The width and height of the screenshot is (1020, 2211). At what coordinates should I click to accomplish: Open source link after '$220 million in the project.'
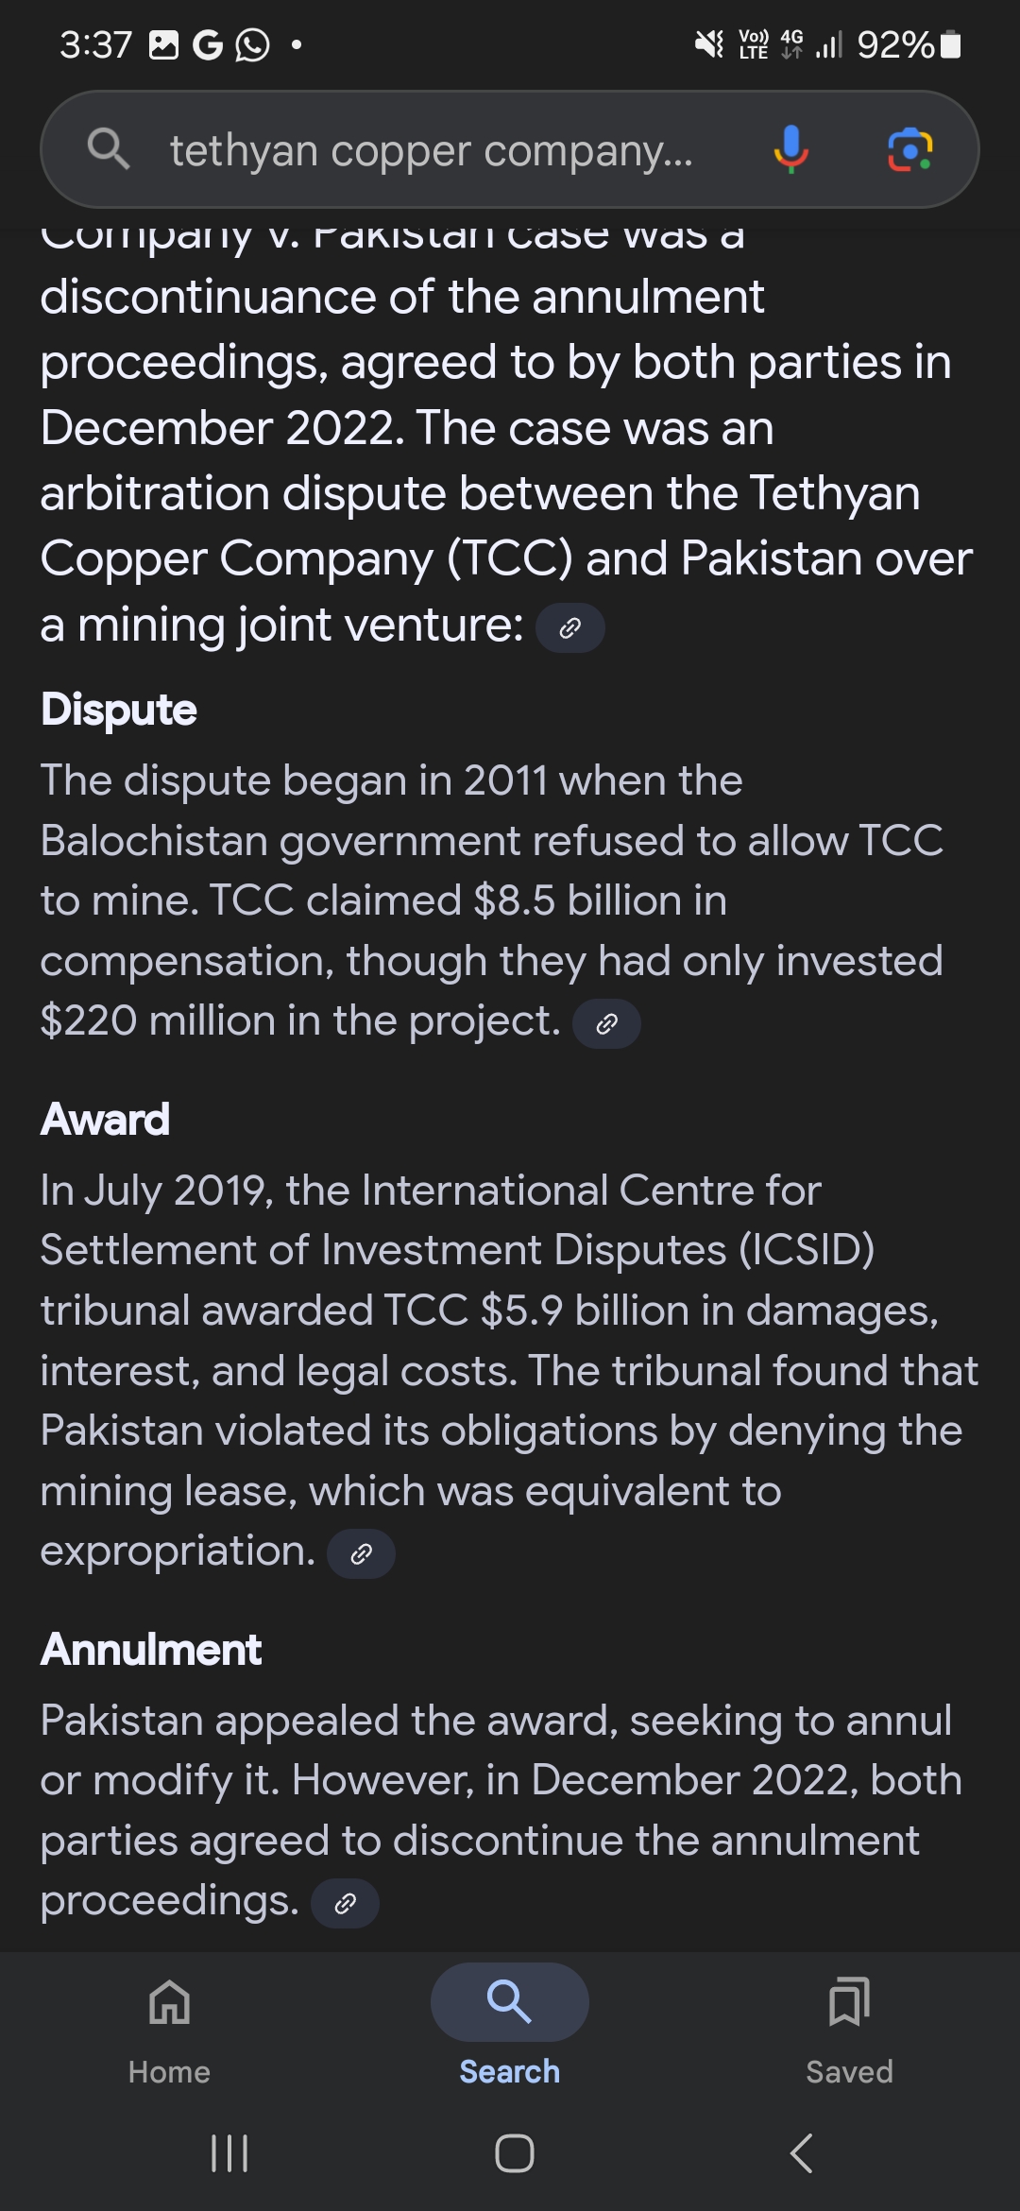tap(607, 1024)
